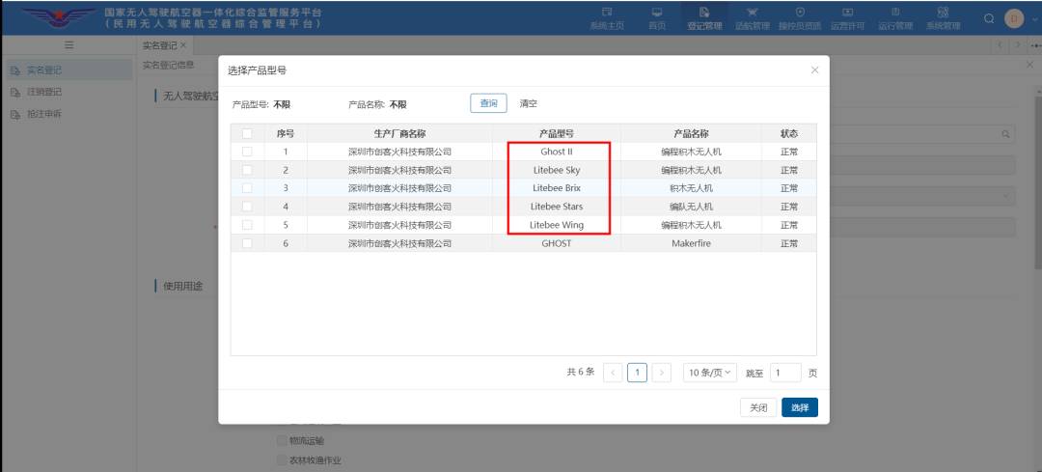The width and height of the screenshot is (1042, 472).
Task: Click the 查询 button
Action: (x=488, y=103)
